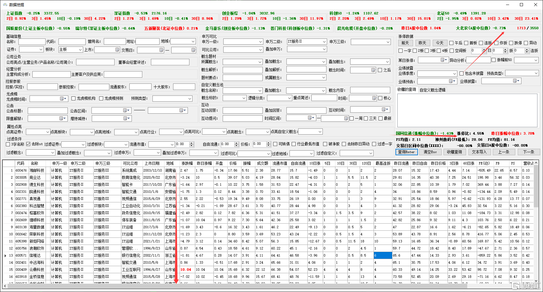Click the table vertical scrollbar up arrow
The width and height of the screenshot is (543, 292).
(536, 162)
